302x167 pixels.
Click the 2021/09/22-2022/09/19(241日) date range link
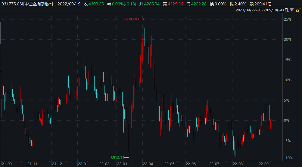click(263, 10)
